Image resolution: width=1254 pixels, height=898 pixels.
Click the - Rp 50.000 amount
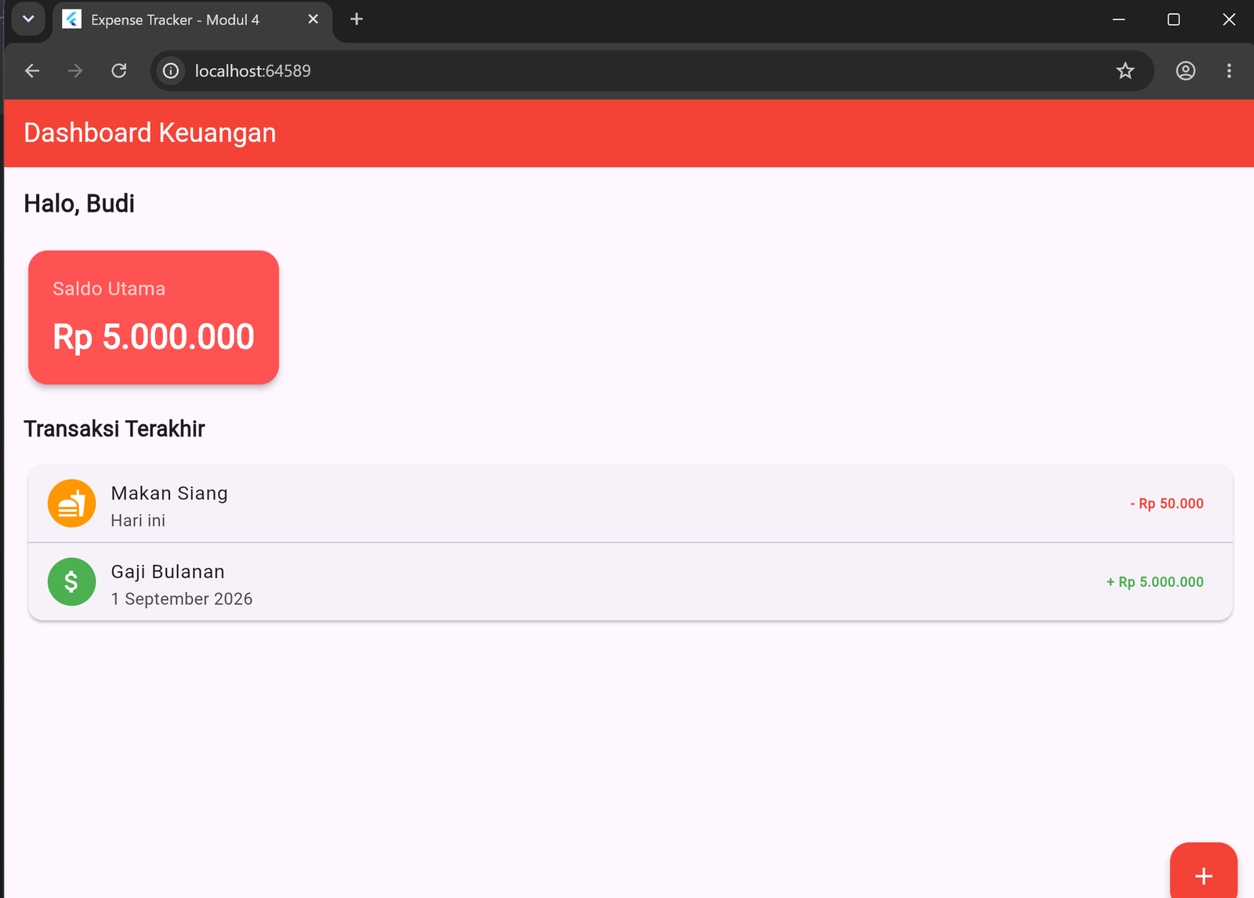click(x=1166, y=504)
